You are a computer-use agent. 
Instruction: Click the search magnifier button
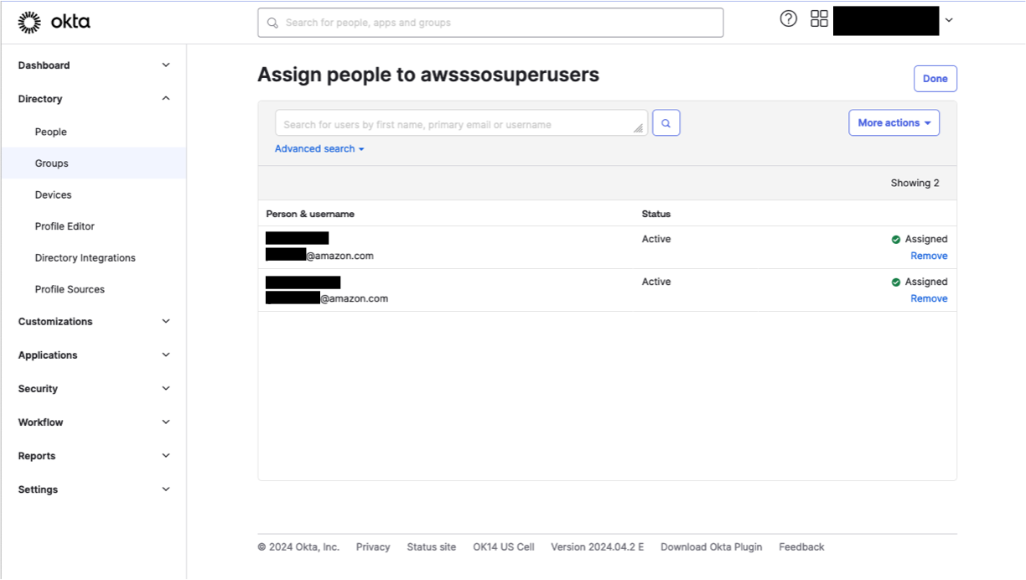666,122
